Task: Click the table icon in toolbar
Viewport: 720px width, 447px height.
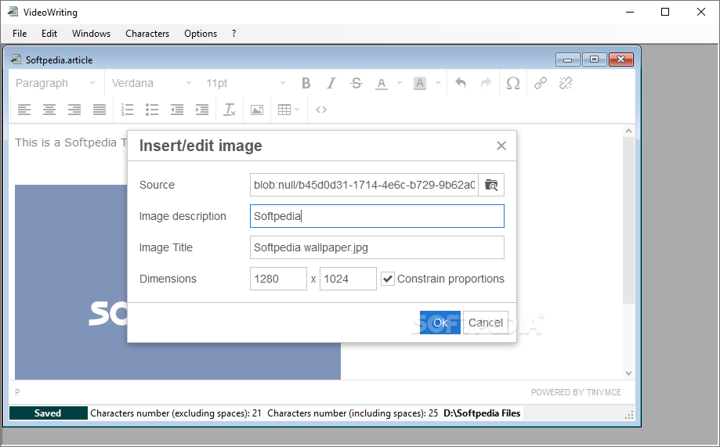Action: (x=284, y=110)
